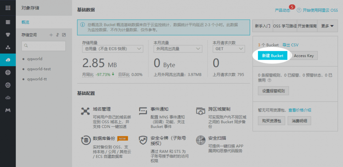The width and height of the screenshot is (343, 167).
Task: Click the globe icon in left sidebar
Action: coord(8,72)
